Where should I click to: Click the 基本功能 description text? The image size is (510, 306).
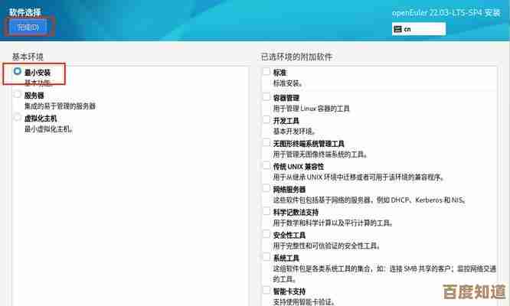click(38, 83)
